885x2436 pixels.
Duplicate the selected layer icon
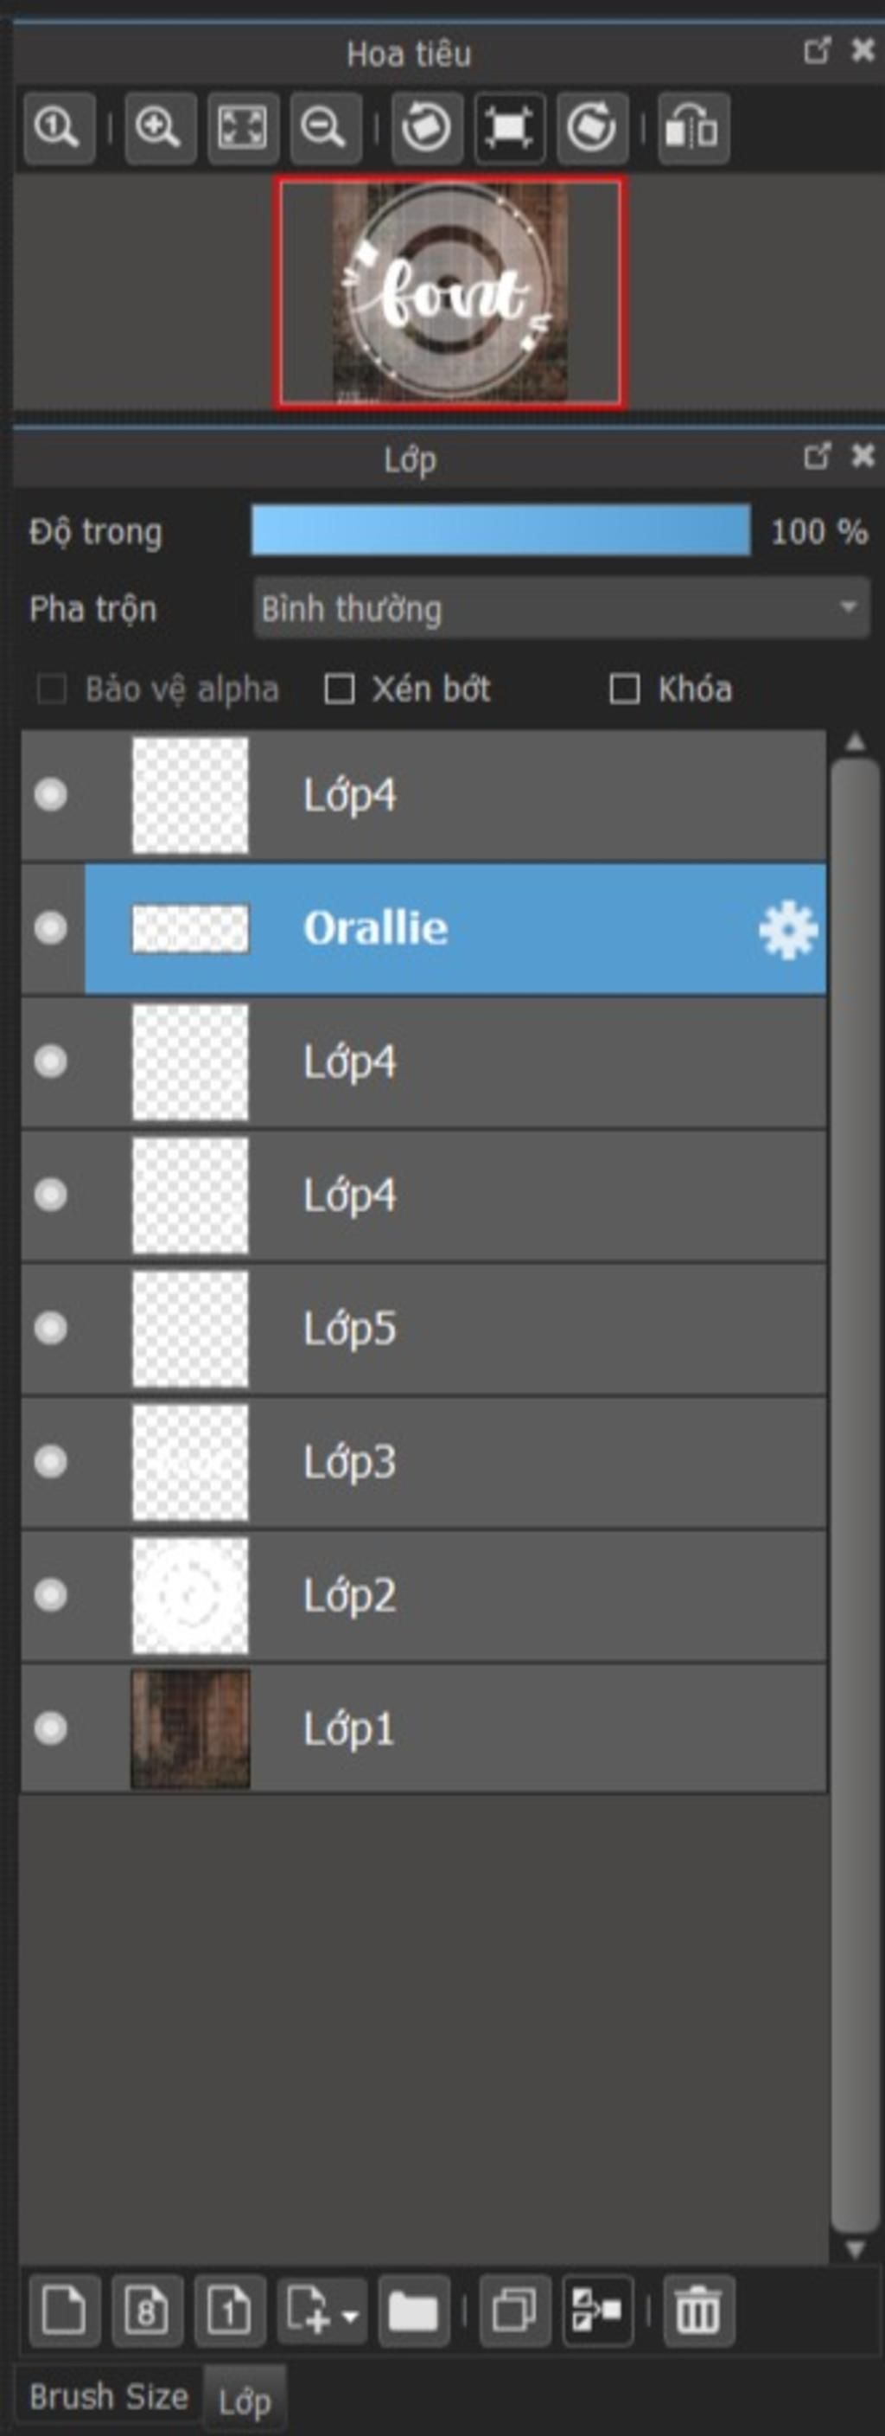pyautogui.click(x=515, y=2311)
